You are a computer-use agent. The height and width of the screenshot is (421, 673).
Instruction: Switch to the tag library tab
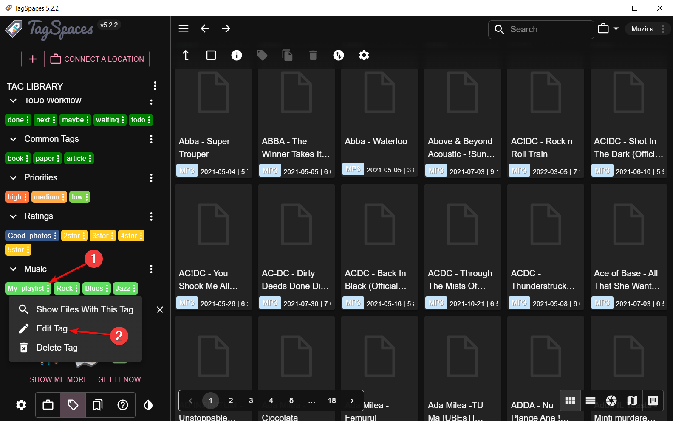tap(73, 405)
